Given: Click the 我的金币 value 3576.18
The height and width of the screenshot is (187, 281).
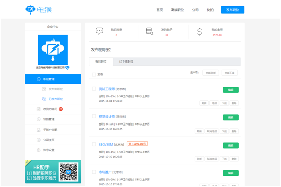Looking at the screenshot, I should coord(217,35).
